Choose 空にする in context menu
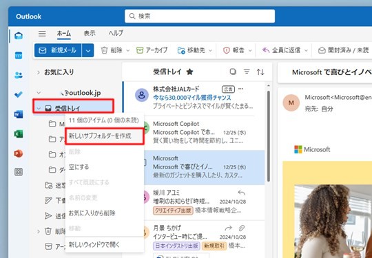This screenshot has height=258, width=372. coord(105,167)
